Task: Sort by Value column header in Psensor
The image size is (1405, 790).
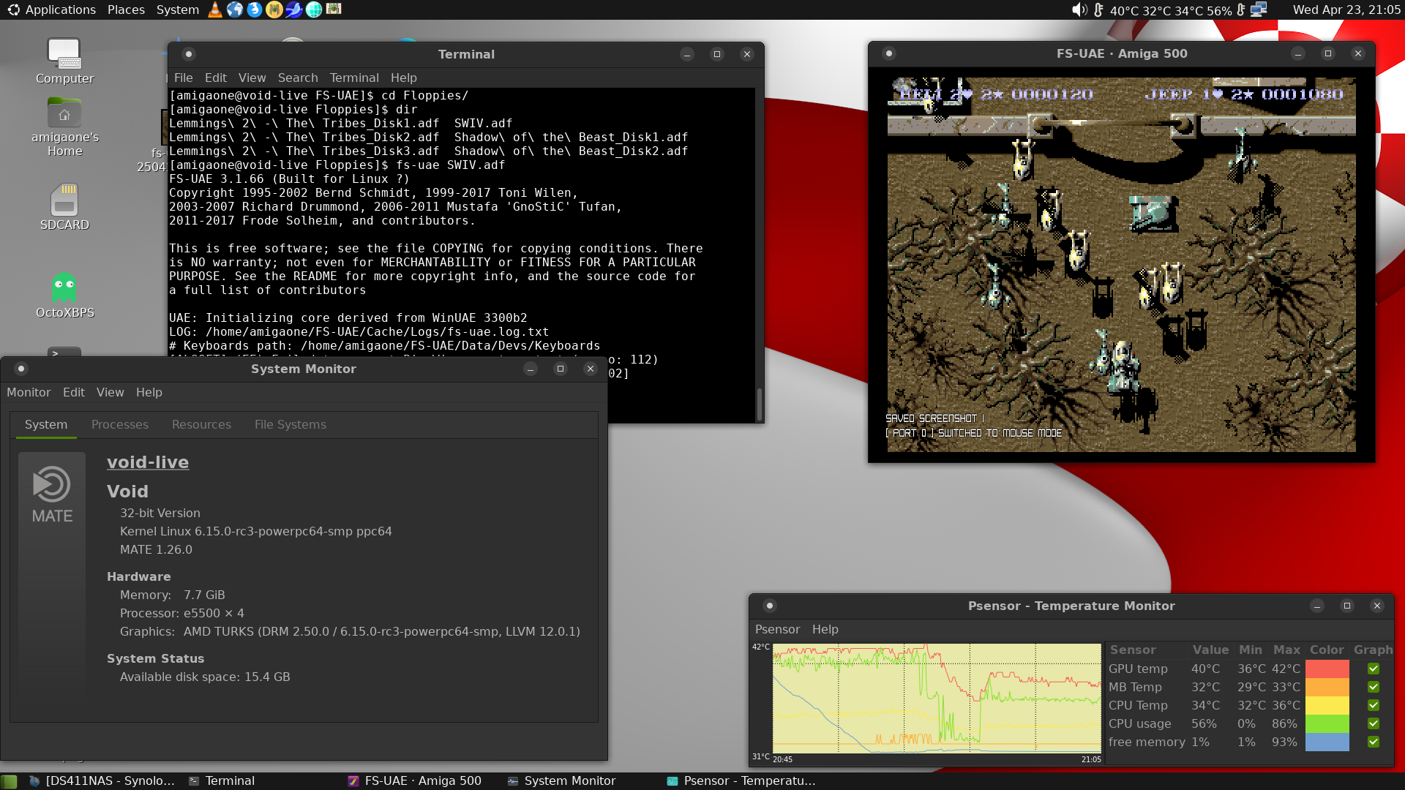Action: (1210, 650)
